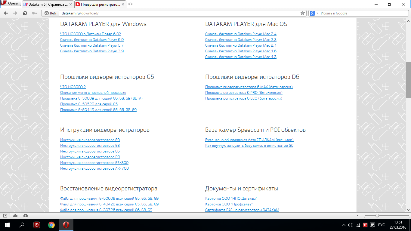This screenshot has height=231, width=411.
Task: Click the Скачать бесплатно Datakam Player 6.0 link
Action: tap(92, 40)
